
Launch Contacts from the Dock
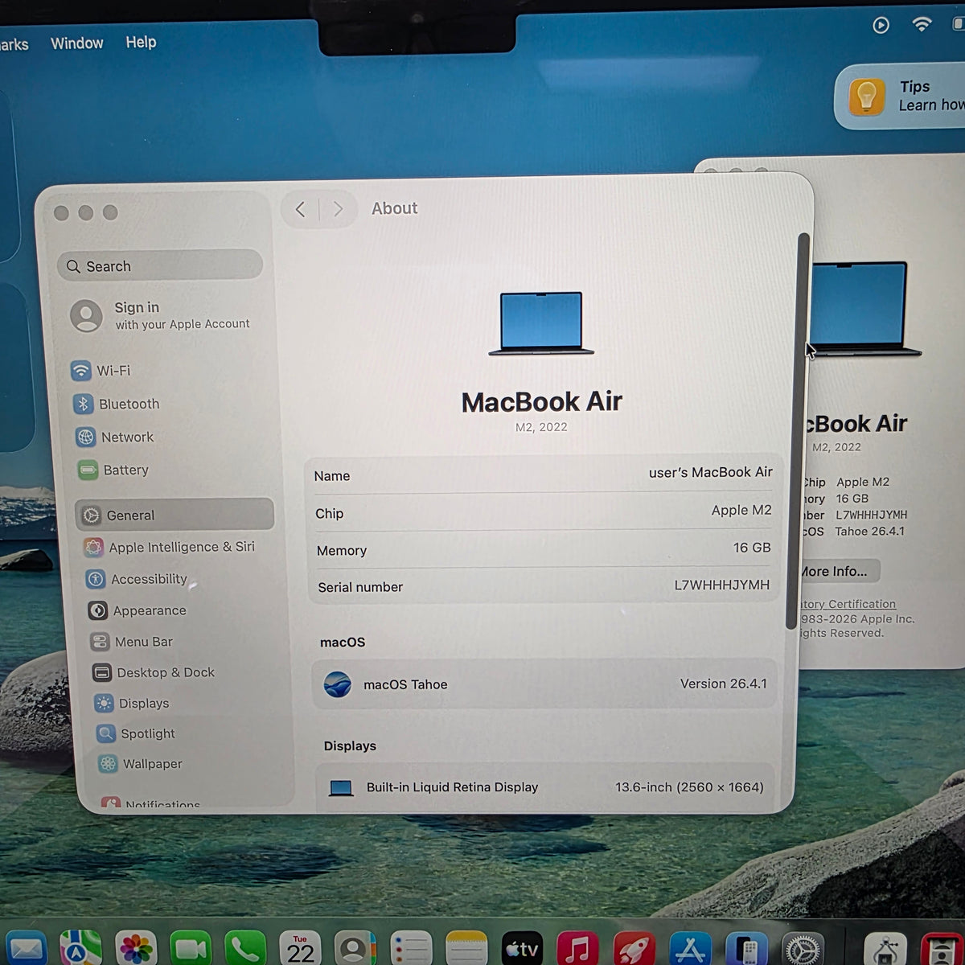(x=355, y=950)
